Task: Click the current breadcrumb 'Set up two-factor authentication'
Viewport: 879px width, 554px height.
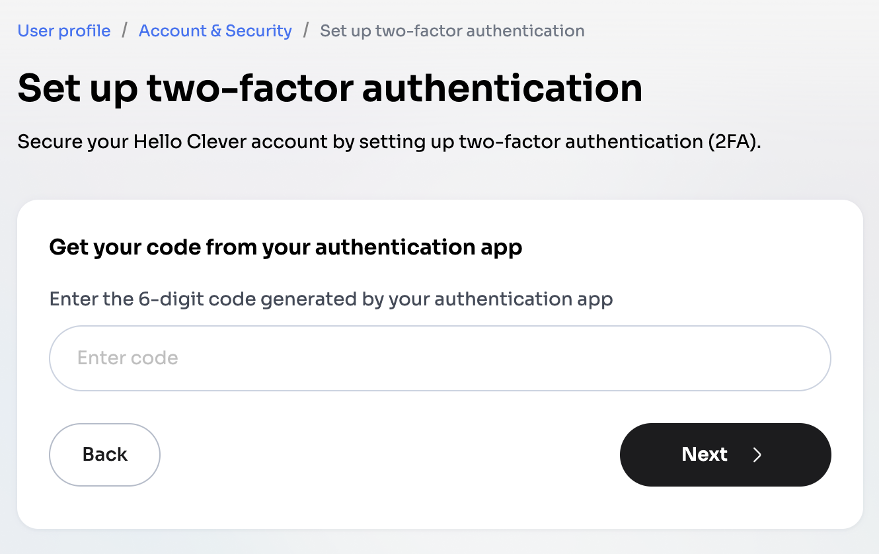Action: 452,31
